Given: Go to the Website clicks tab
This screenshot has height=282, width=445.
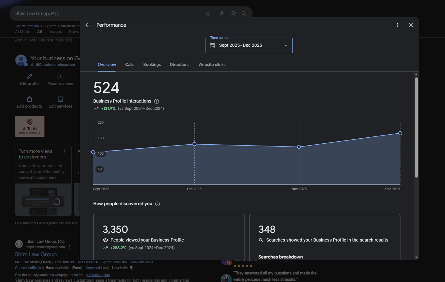Looking at the screenshot, I should click(212, 65).
